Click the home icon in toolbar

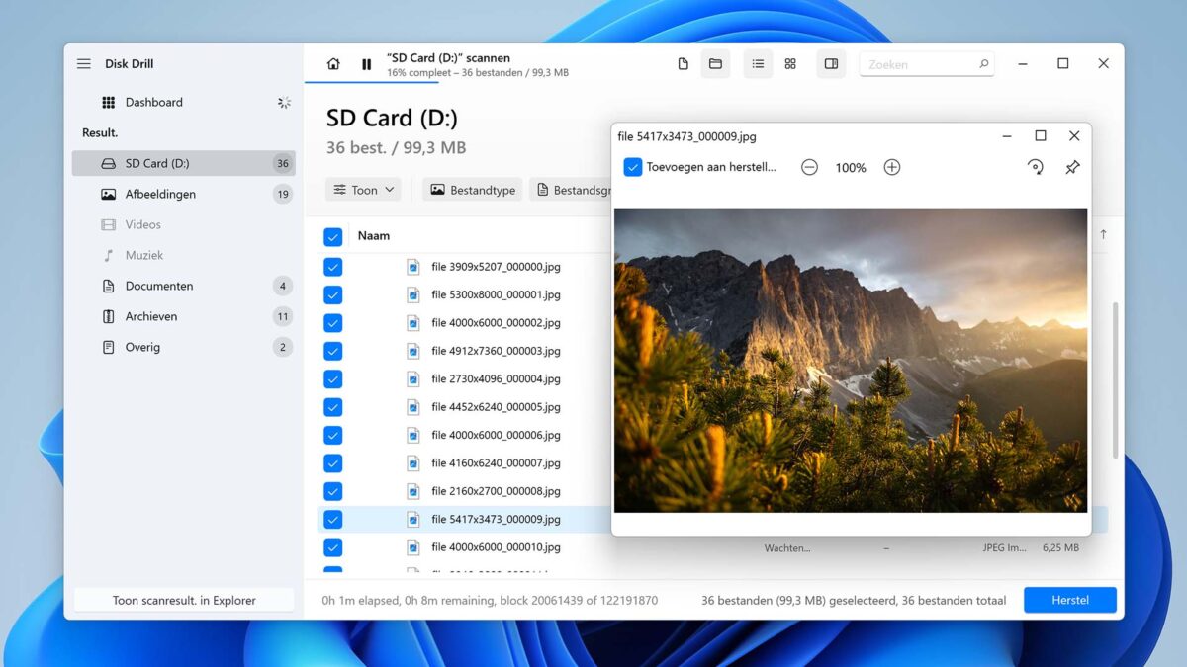click(x=333, y=64)
